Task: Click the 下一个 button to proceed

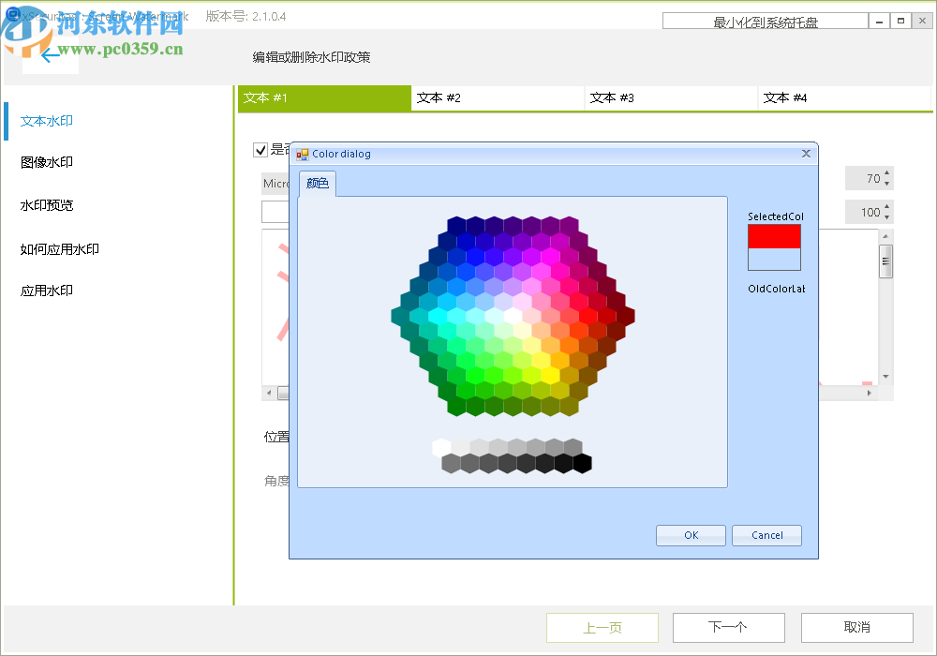Action: pyautogui.click(x=729, y=627)
